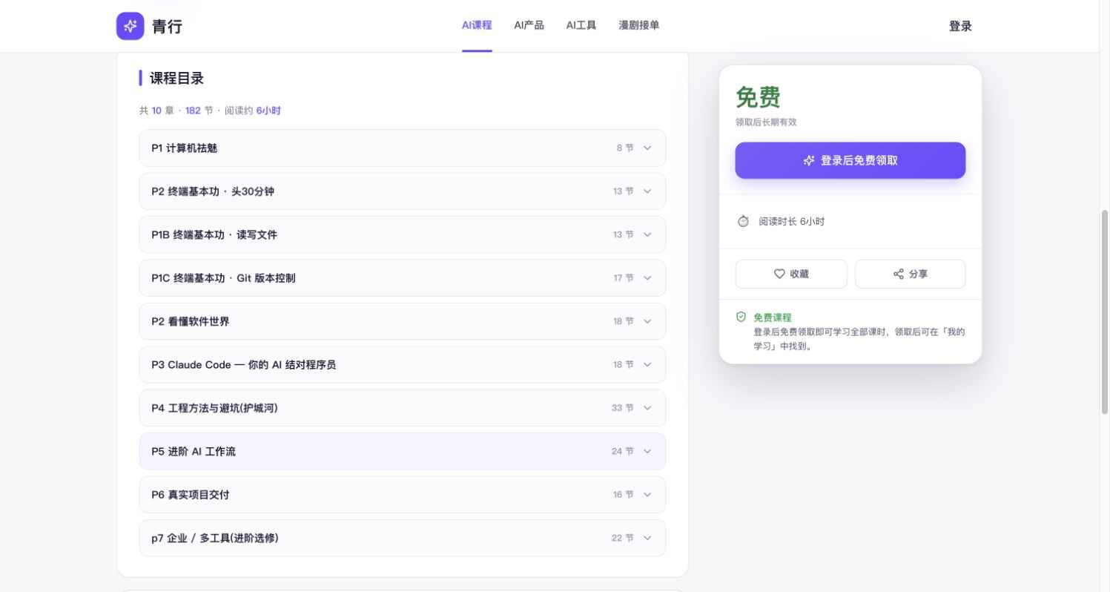The height and width of the screenshot is (592, 1110).
Task: Go to the AI工具 tab
Action: coord(581,25)
